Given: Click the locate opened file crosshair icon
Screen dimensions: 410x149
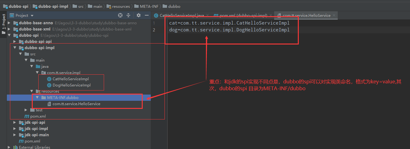Looking at the screenshot, I should point(120,15).
